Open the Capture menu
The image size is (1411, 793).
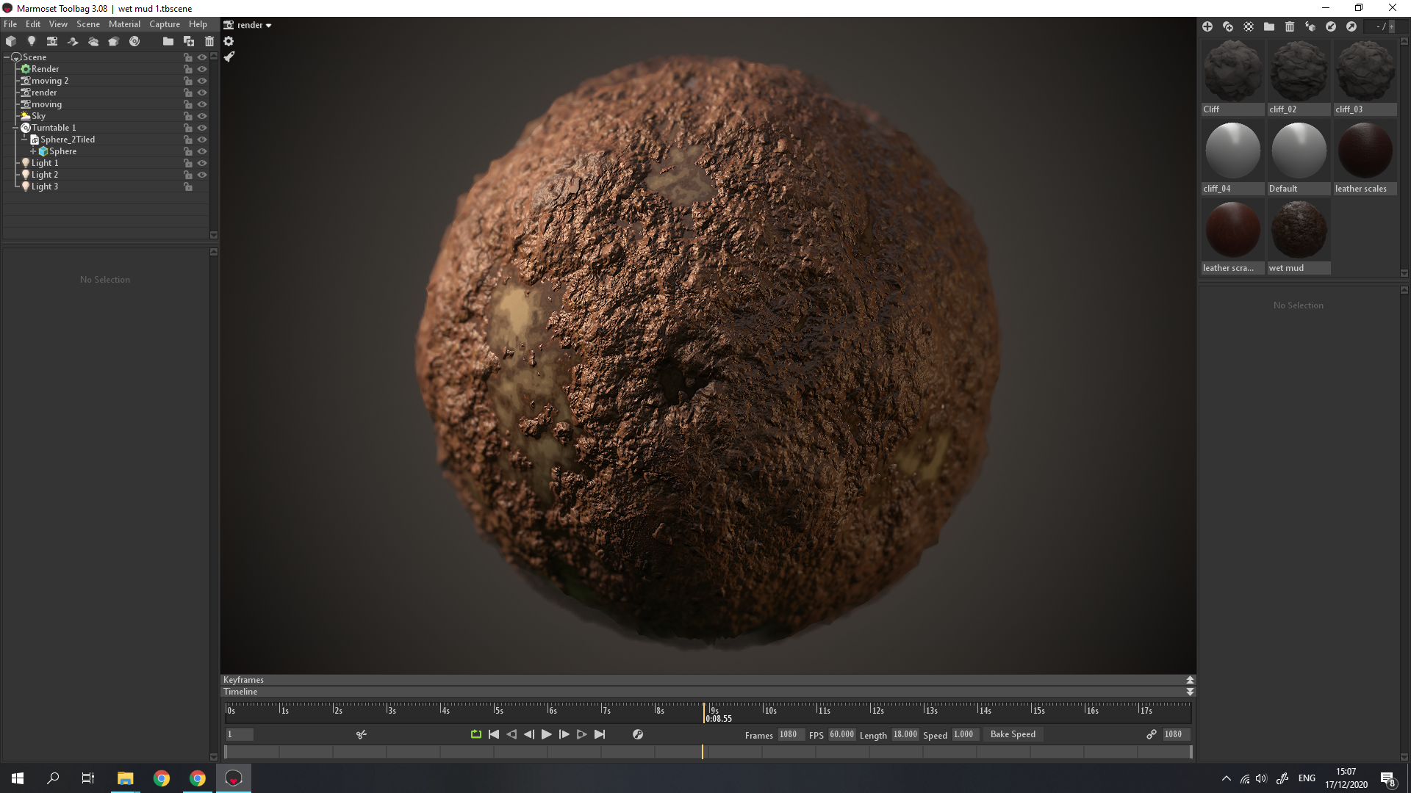tap(165, 24)
